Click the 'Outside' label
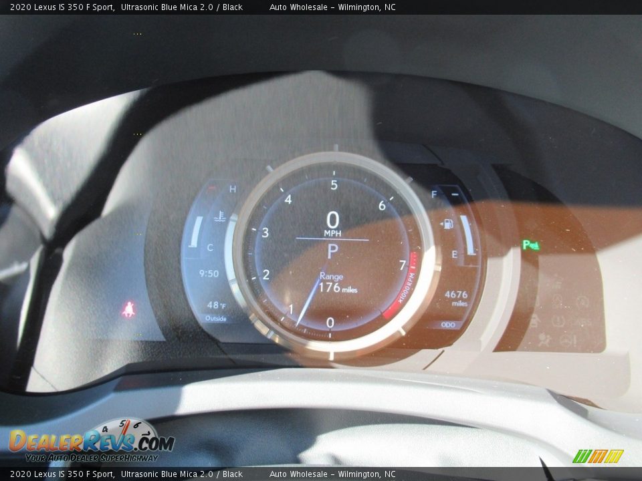642x481 pixels. tap(216, 318)
